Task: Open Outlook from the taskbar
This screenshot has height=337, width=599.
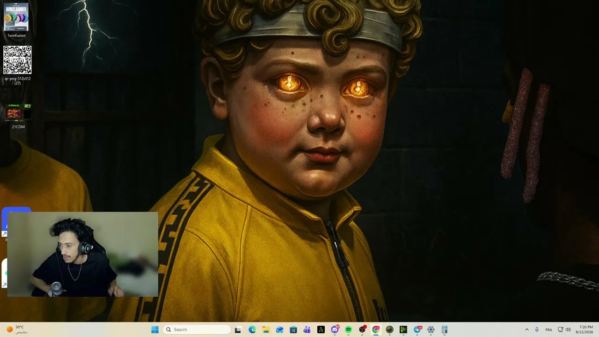Action: [x=279, y=330]
